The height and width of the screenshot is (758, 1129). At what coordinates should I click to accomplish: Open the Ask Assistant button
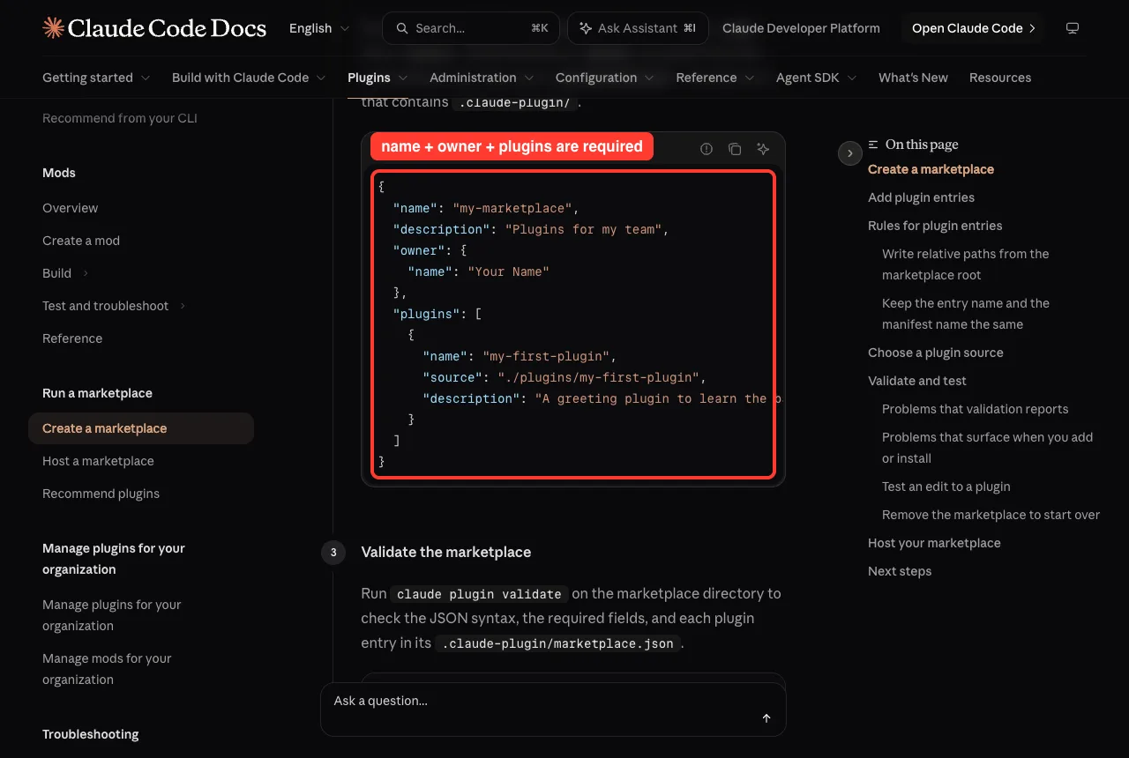coord(637,28)
